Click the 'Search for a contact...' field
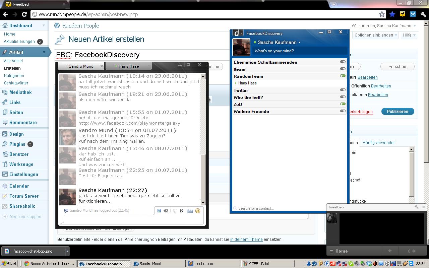This screenshot has height=268, width=429. [290, 208]
